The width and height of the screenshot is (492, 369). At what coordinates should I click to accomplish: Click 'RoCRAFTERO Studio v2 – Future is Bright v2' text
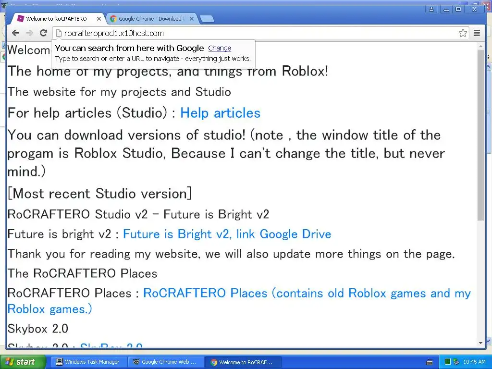138,214
